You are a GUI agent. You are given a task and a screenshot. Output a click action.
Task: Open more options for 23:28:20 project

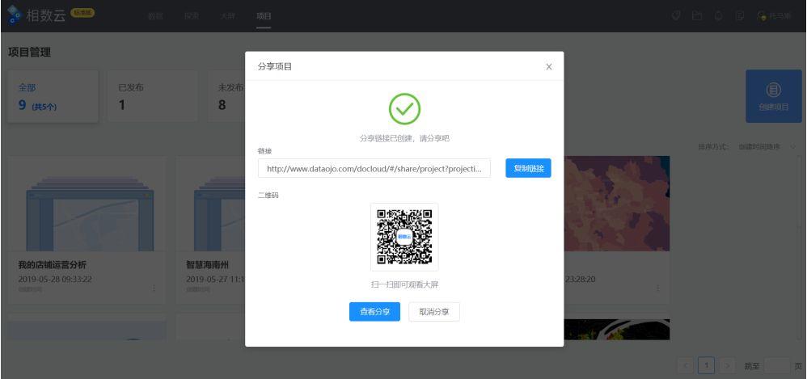[657, 288]
